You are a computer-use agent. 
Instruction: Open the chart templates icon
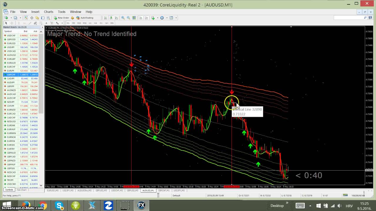(x=171, y=18)
